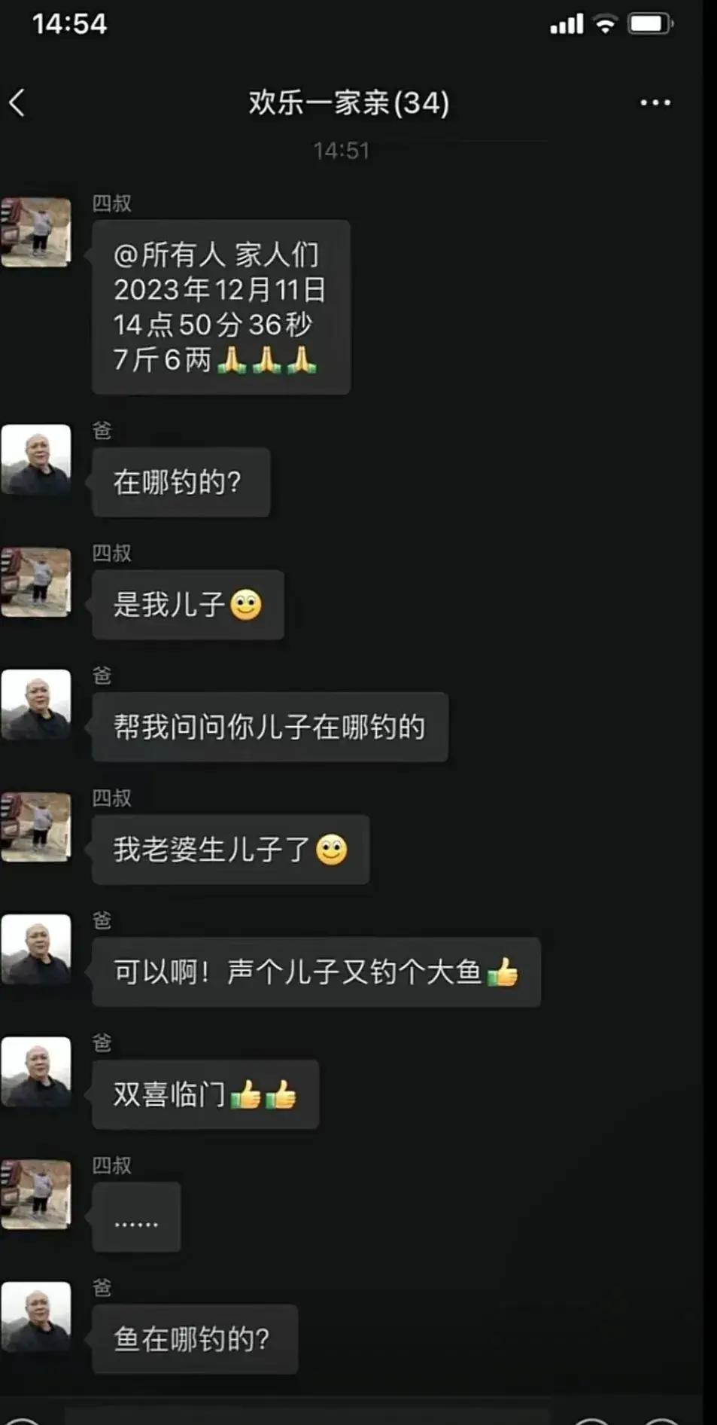Tap the 鱼在哪钓的? message bubble
The image size is (717, 1425).
[x=195, y=1339]
